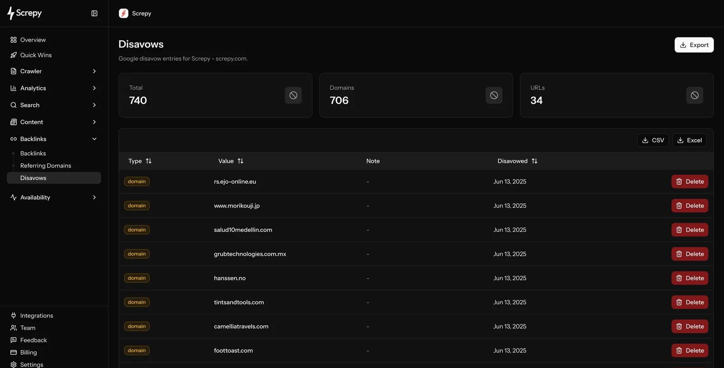Click the Team people icon

click(14, 328)
